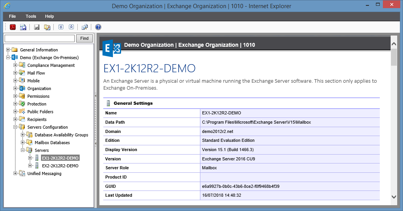The height and width of the screenshot is (211, 403).
Task: Select the Organization tree item label
Action: tap(39, 88)
